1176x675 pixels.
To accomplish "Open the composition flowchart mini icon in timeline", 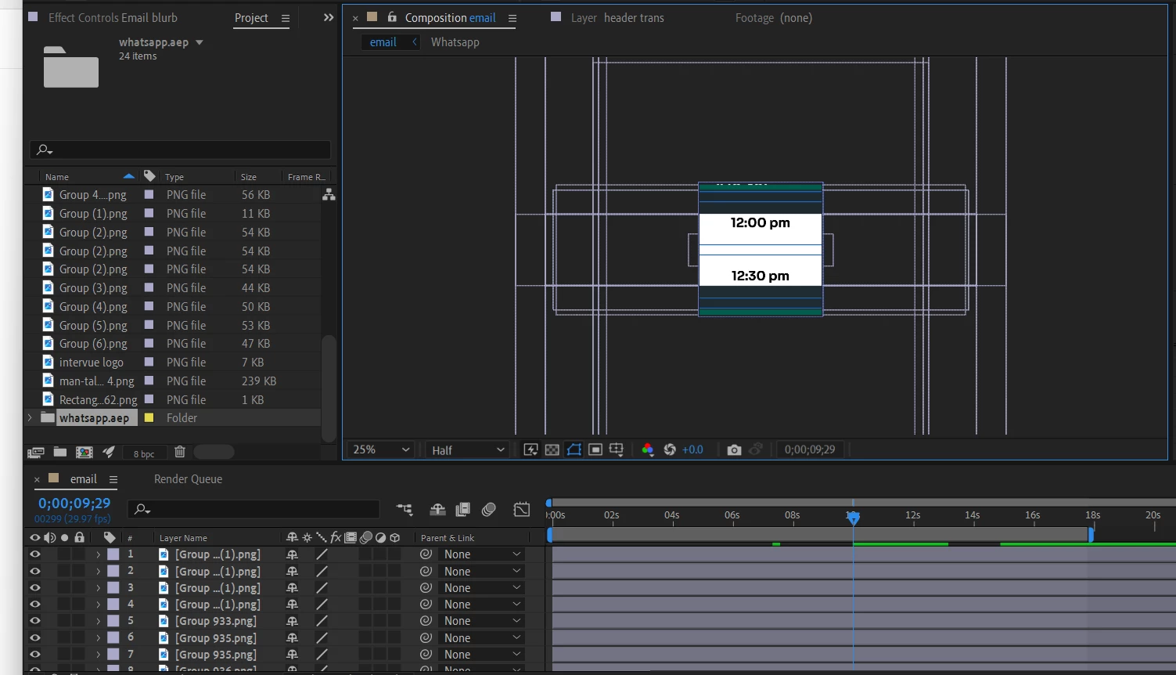I will pyautogui.click(x=405, y=510).
